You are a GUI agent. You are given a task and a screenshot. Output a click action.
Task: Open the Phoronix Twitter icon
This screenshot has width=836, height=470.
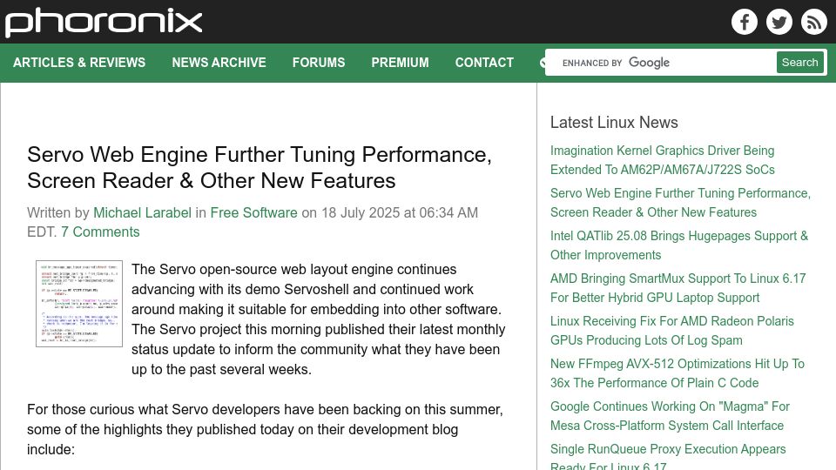[x=779, y=22]
